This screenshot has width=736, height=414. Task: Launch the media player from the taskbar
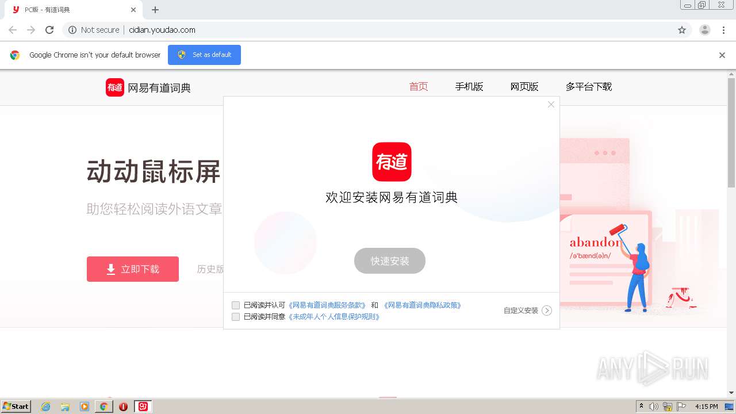[x=85, y=407]
